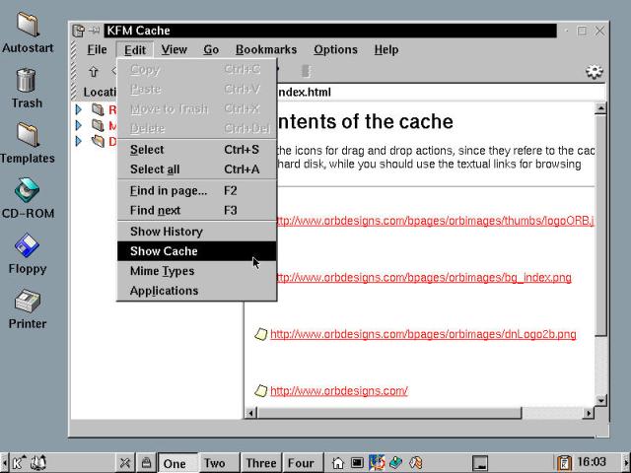
Task: Expand the second tree node in sidebar
Action: 79,125
